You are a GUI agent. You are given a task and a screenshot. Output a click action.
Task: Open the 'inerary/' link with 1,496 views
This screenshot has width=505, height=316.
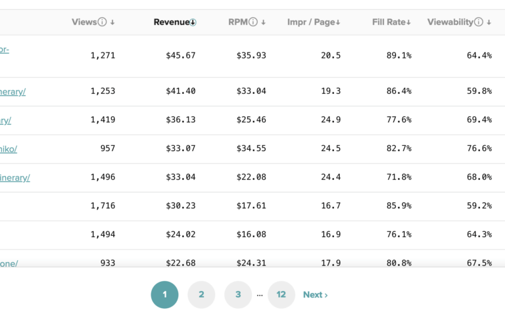[15, 177]
